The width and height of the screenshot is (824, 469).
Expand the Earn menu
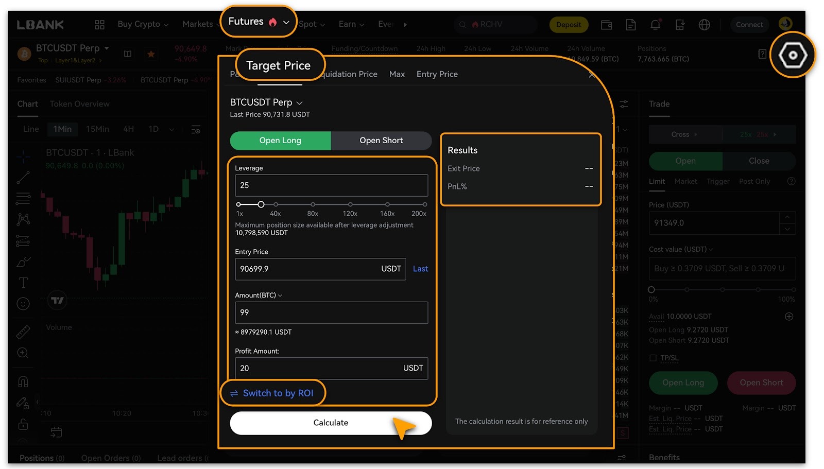352,24
